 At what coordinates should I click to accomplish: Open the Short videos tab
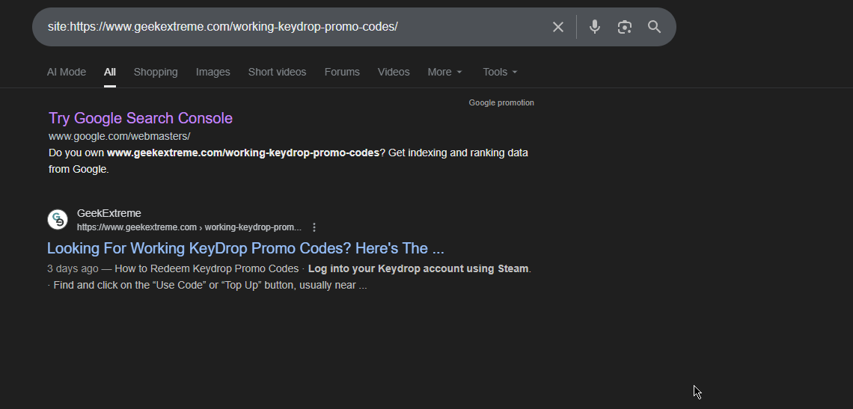point(277,72)
